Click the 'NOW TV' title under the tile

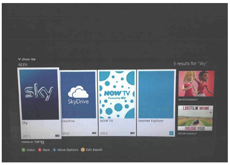coord(106,121)
